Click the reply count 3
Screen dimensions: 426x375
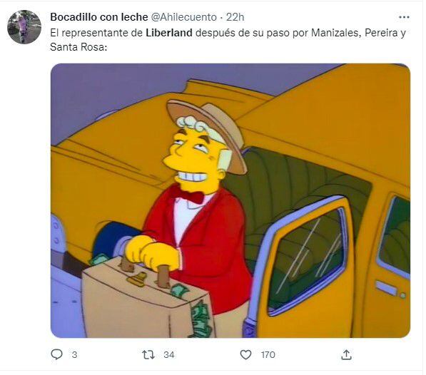(74, 354)
